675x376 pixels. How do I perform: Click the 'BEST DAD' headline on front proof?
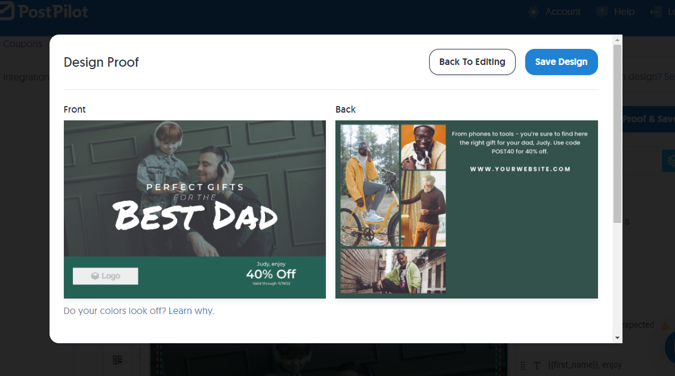pyautogui.click(x=195, y=216)
